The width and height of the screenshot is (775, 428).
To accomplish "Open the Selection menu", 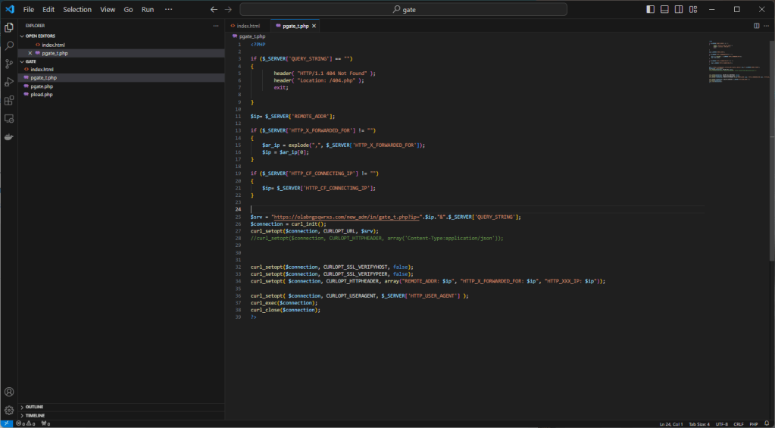I will (77, 9).
